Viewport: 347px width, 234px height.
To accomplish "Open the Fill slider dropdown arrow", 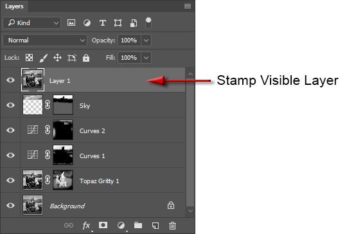I will coord(146,58).
